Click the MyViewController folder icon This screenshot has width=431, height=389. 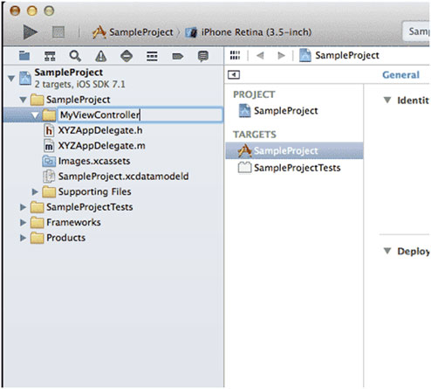(49, 115)
